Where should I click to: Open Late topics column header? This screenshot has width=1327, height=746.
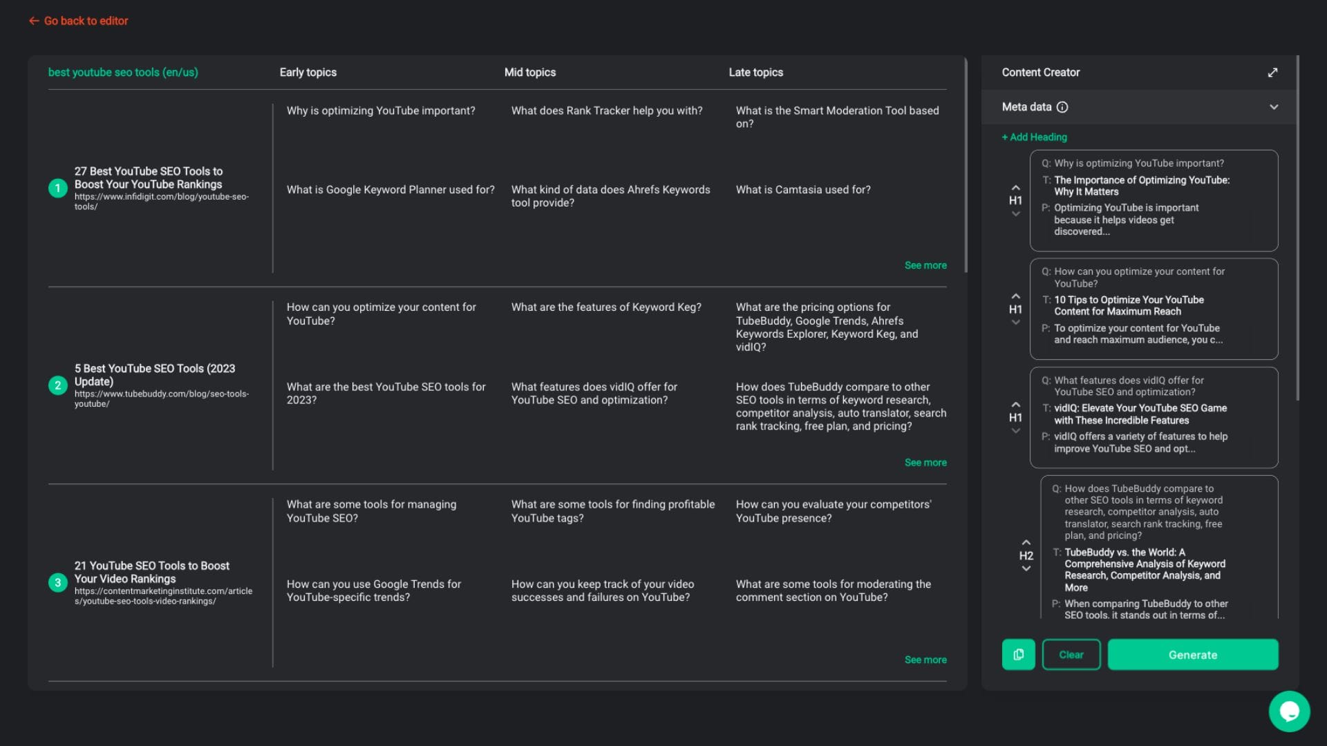[x=755, y=73]
